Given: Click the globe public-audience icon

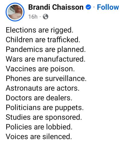Looking at the screenshot, I should pyautogui.click(x=45, y=17).
